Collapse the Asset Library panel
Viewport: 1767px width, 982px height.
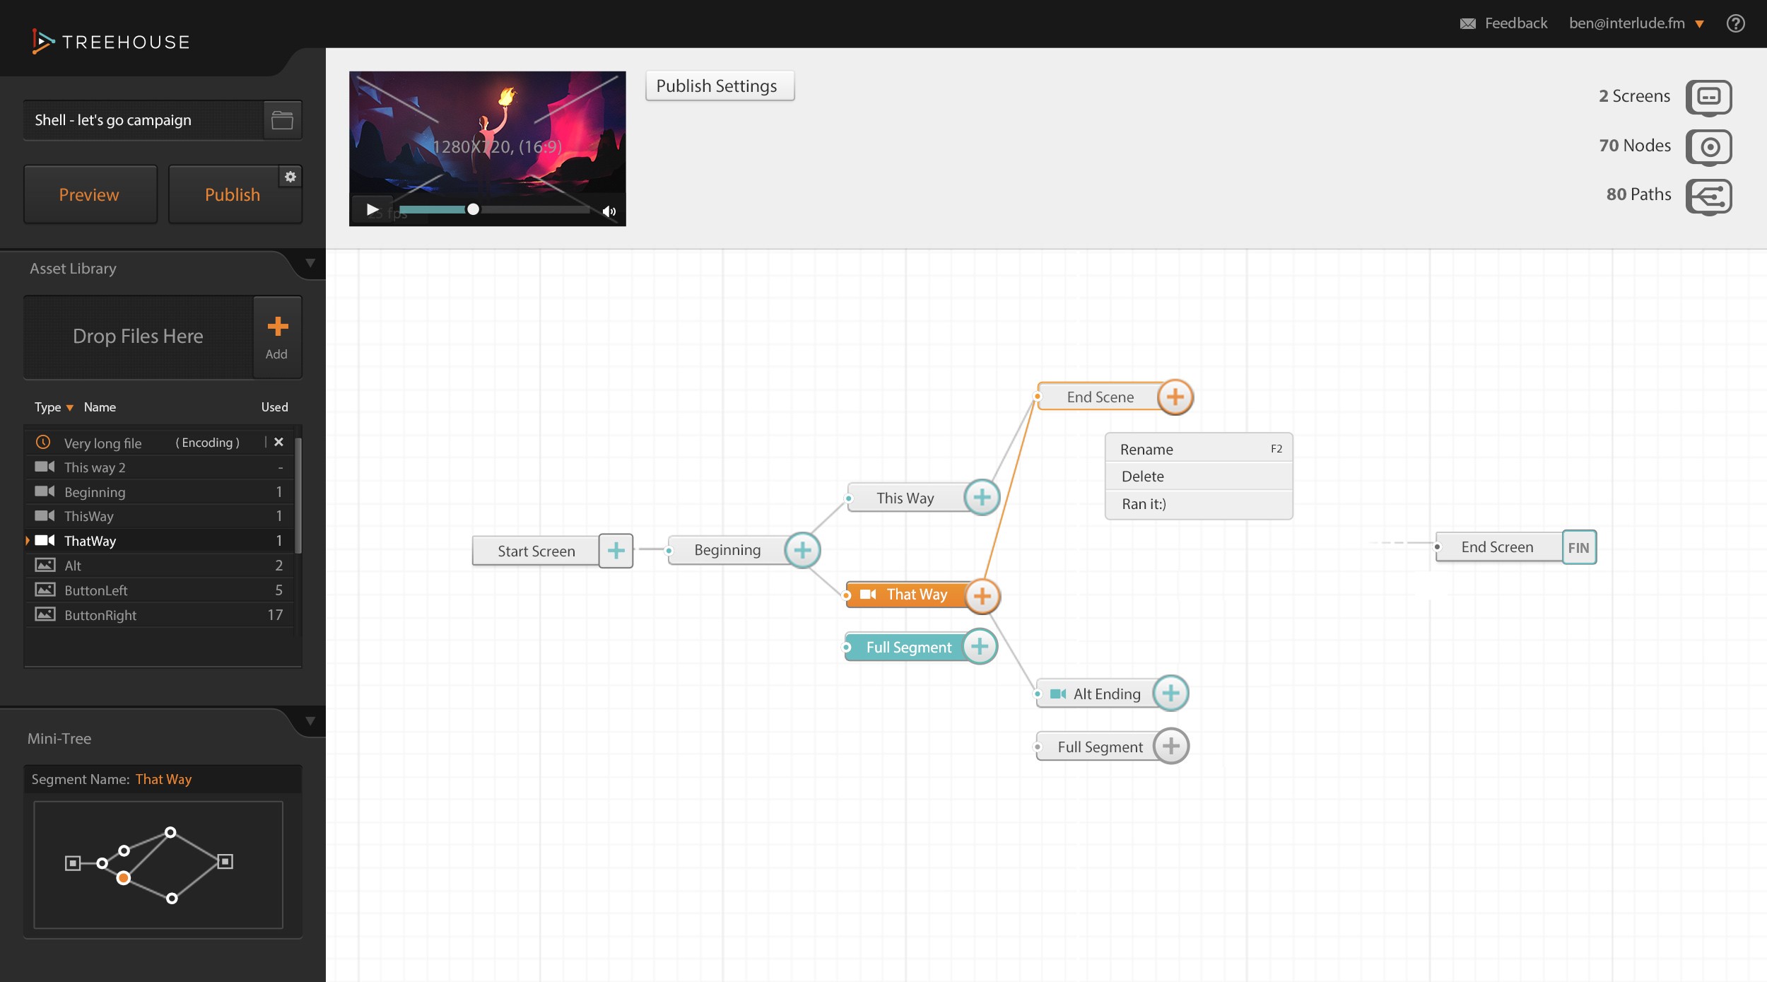click(x=310, y=264)
